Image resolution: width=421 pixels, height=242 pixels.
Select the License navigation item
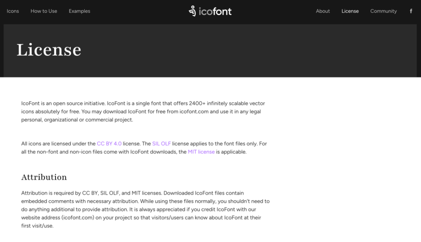coord(350,11)
